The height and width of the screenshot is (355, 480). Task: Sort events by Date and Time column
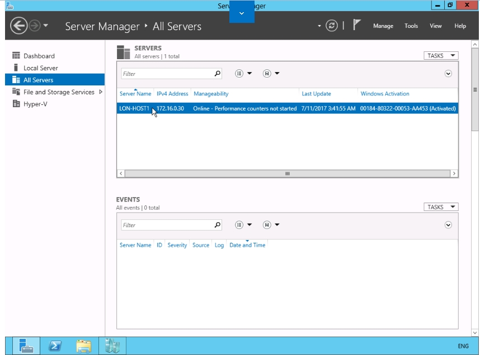pos(247,245)
